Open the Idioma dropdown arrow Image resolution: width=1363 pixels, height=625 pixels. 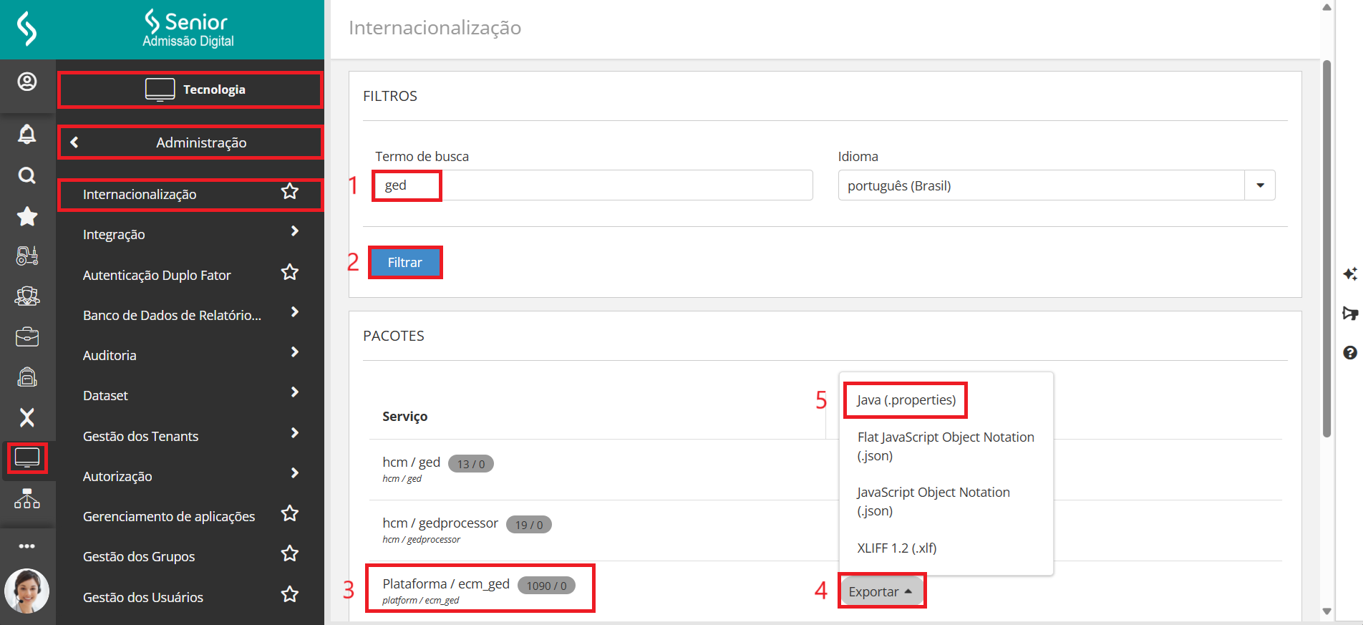click(1260, 185)
